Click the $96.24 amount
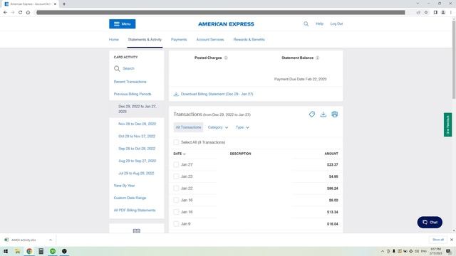The image size is (456, 256). click(x=333, y=188)
